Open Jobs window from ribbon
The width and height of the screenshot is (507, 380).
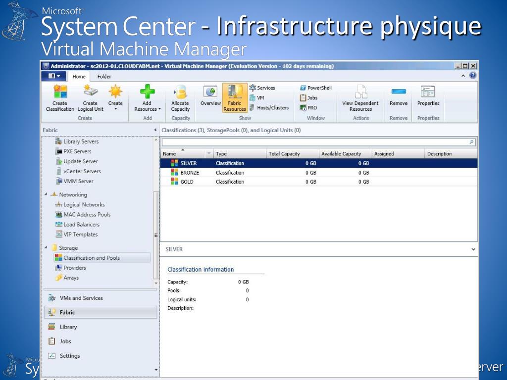(308, 97)
